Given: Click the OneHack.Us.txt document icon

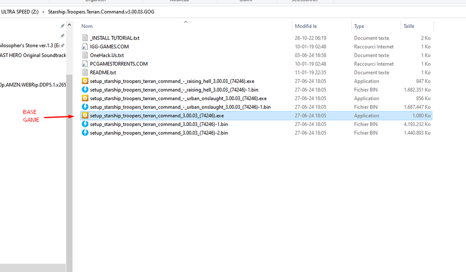Looking at the screenshot, I should [85, 55].
